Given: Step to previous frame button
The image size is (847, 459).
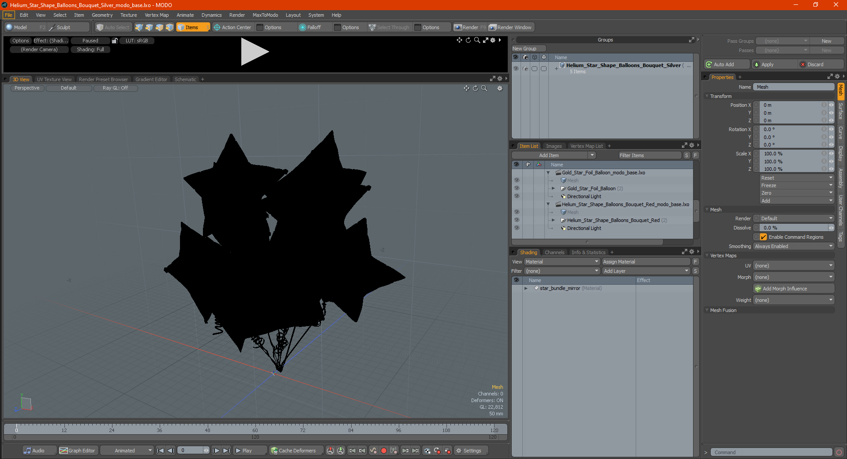Looking at the screenshot, I should click(x=171, y=451).
